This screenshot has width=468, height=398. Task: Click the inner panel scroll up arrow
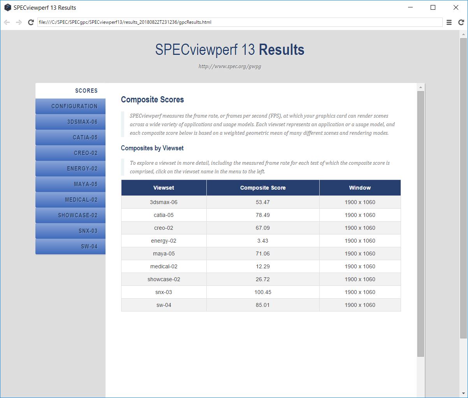pos(420,87)
